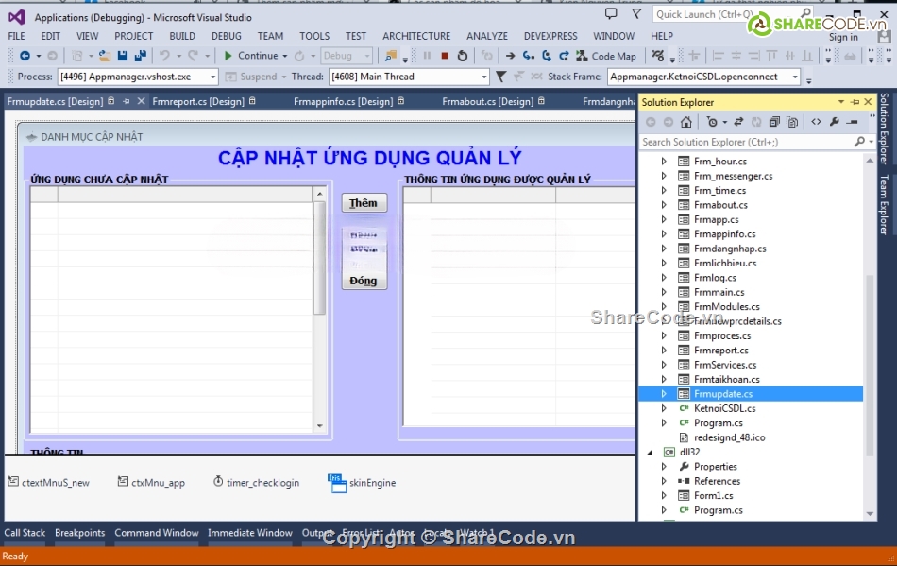Expand the Frmupdate.cs tree node
897x566 pixels.
[x=664, y=394]
